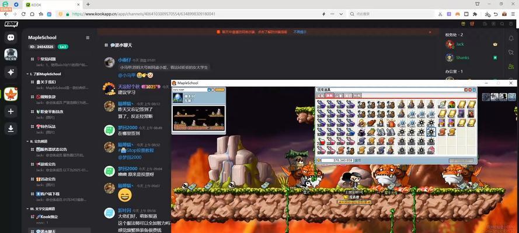The image size is (519, 233).
Task: Switch to the KOOK browser tab
Action: (53, 5)
